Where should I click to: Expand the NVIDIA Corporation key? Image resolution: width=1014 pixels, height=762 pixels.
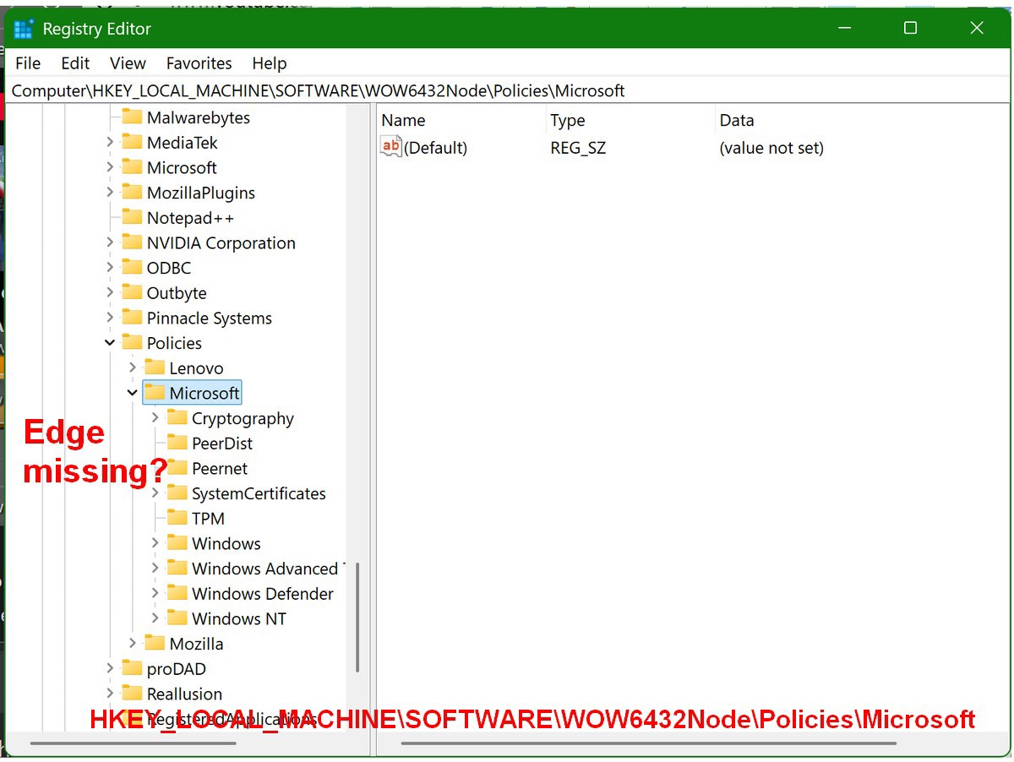point(110,243)
